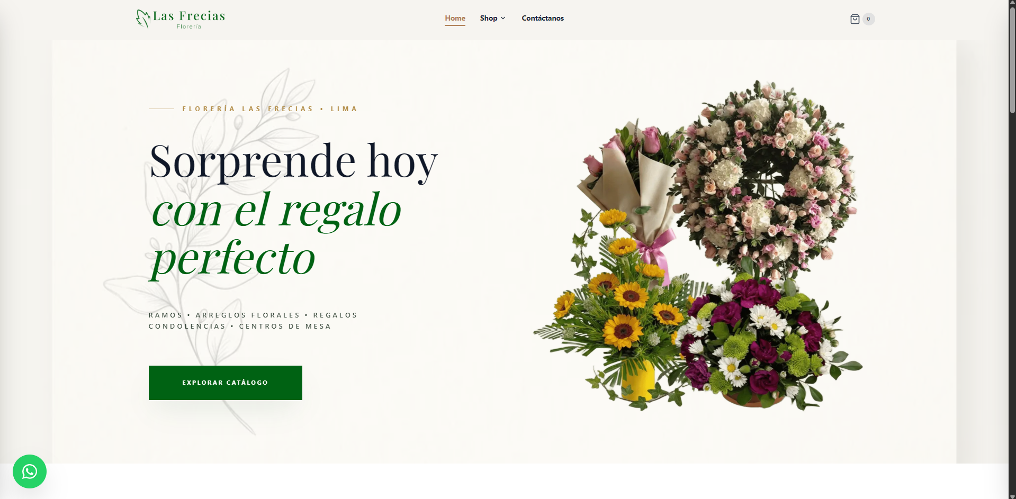This screenshot has height=499, width=1016.
Task: Click the floral arrangements hero image
Action: click(698, 245)
